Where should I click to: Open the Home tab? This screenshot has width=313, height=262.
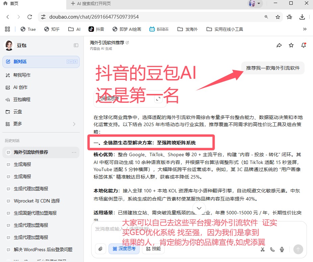tap(11, 4)
